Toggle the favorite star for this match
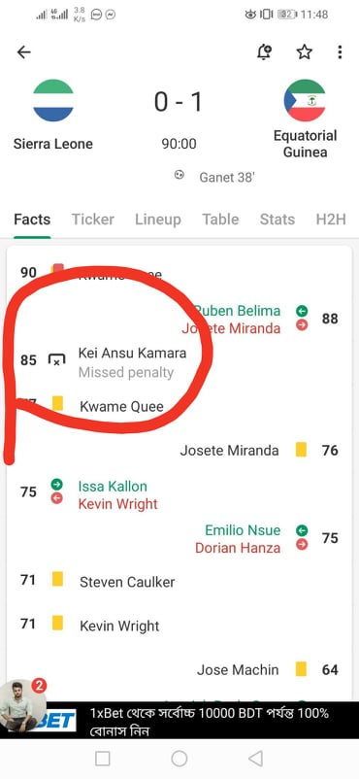Viewport: 359px width, 779px height. 304,52
